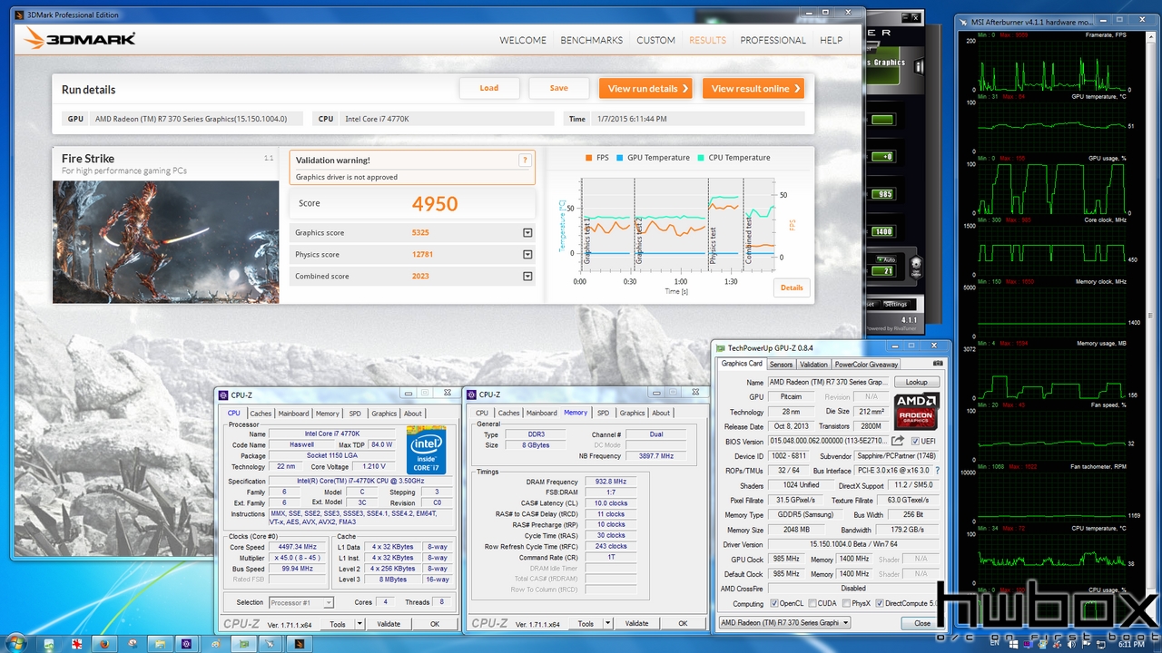Click 3DMark title bar app icon
This screenshot has height=653, width=1162.
click(x=19, y=15)
